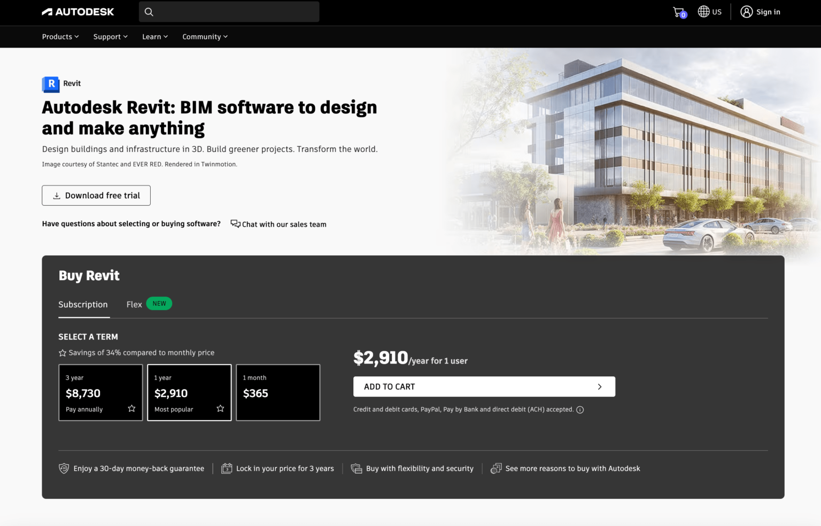The width and height of the screenshot is (821, 526).
Task: Click the Sign in account icon
Action: [747, 11]
